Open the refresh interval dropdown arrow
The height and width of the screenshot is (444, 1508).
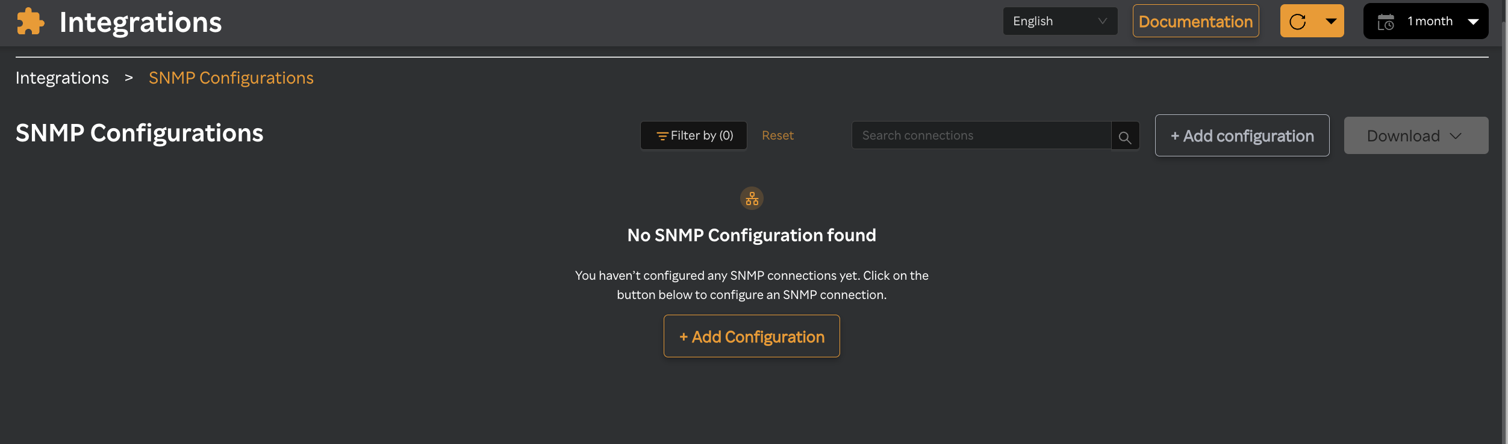[x=1330, y=20]
